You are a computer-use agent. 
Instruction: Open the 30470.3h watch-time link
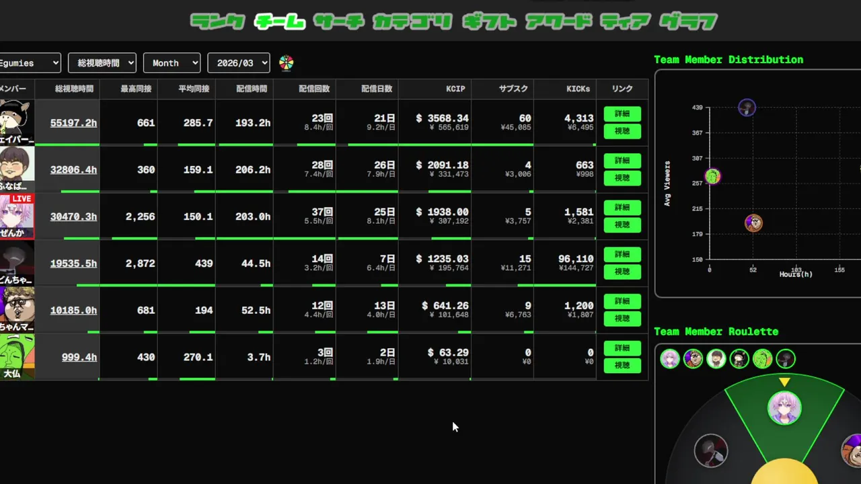[73, 216]
